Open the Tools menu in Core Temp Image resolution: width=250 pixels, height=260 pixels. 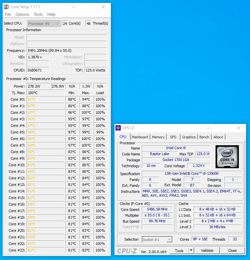click(38, 14)
